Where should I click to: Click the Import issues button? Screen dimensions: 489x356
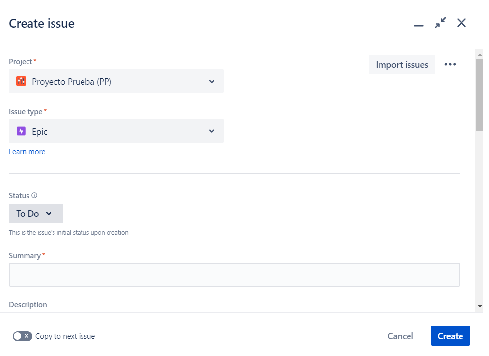[x=402, y=64]
